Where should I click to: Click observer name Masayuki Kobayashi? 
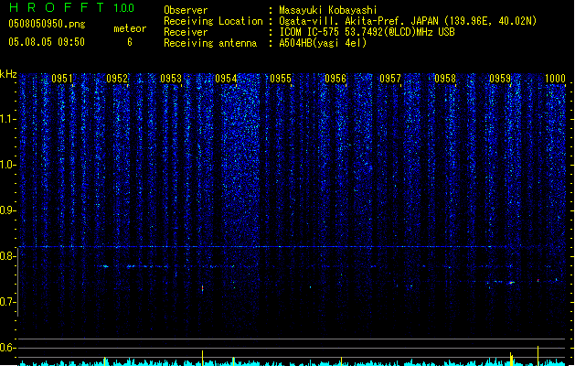tap(328, 10)
